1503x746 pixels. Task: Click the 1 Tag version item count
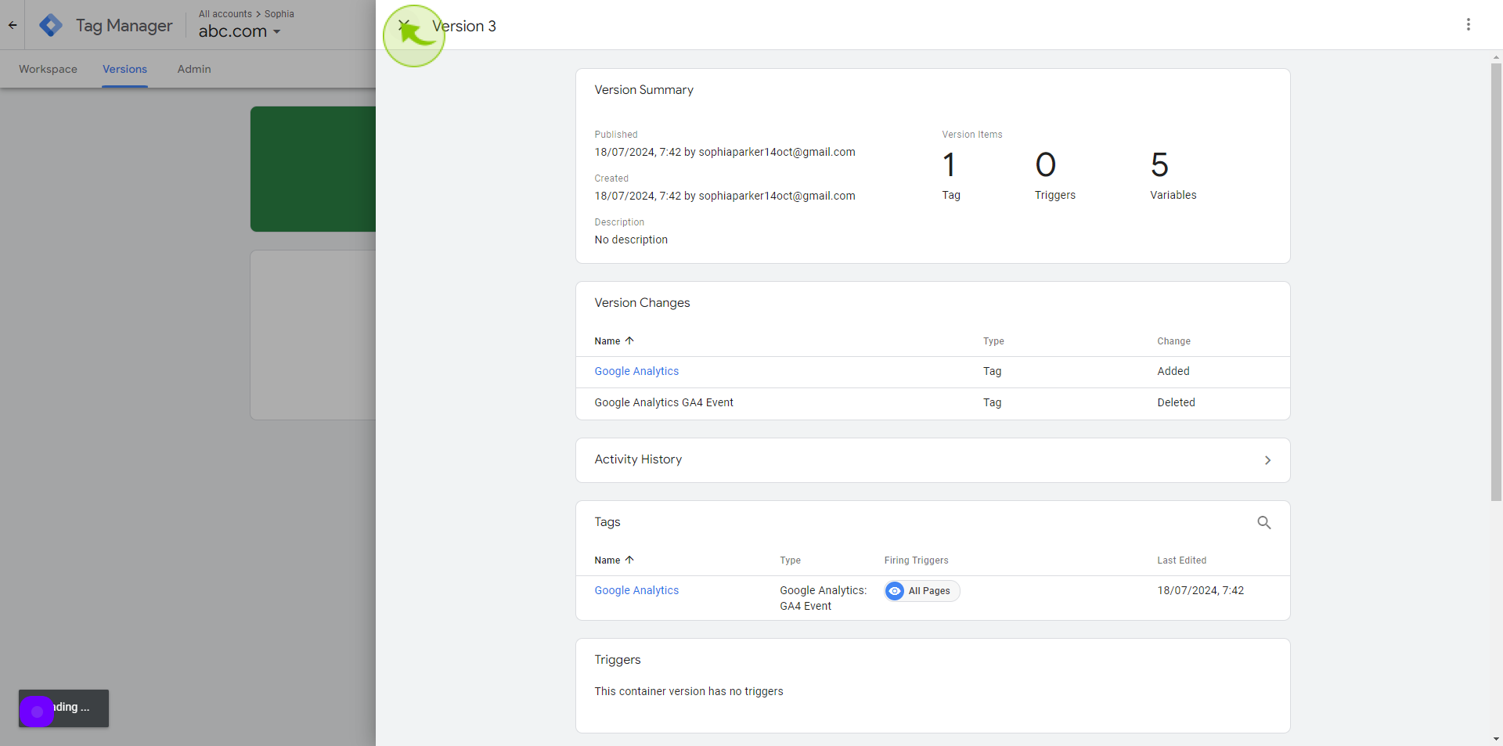(950, 175)
